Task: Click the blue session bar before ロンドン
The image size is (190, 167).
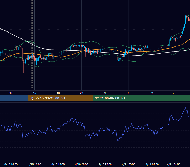Action: (14, 98)
